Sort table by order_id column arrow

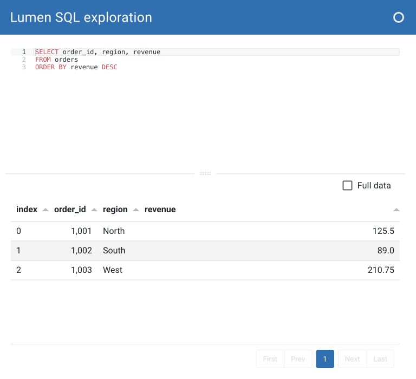[x=94, y=210]
